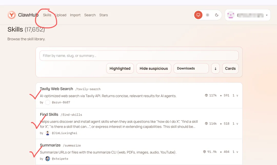Open the Tavily Web Search skill
Viewport: 277px width, 165px height.
click(56, 89)
